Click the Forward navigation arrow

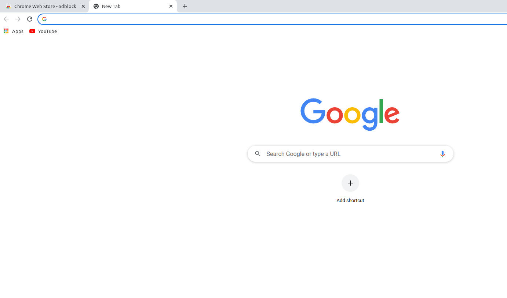pyautogui.click(x=18, y=19)
